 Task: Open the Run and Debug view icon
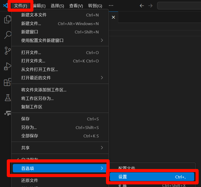point(7,66)
